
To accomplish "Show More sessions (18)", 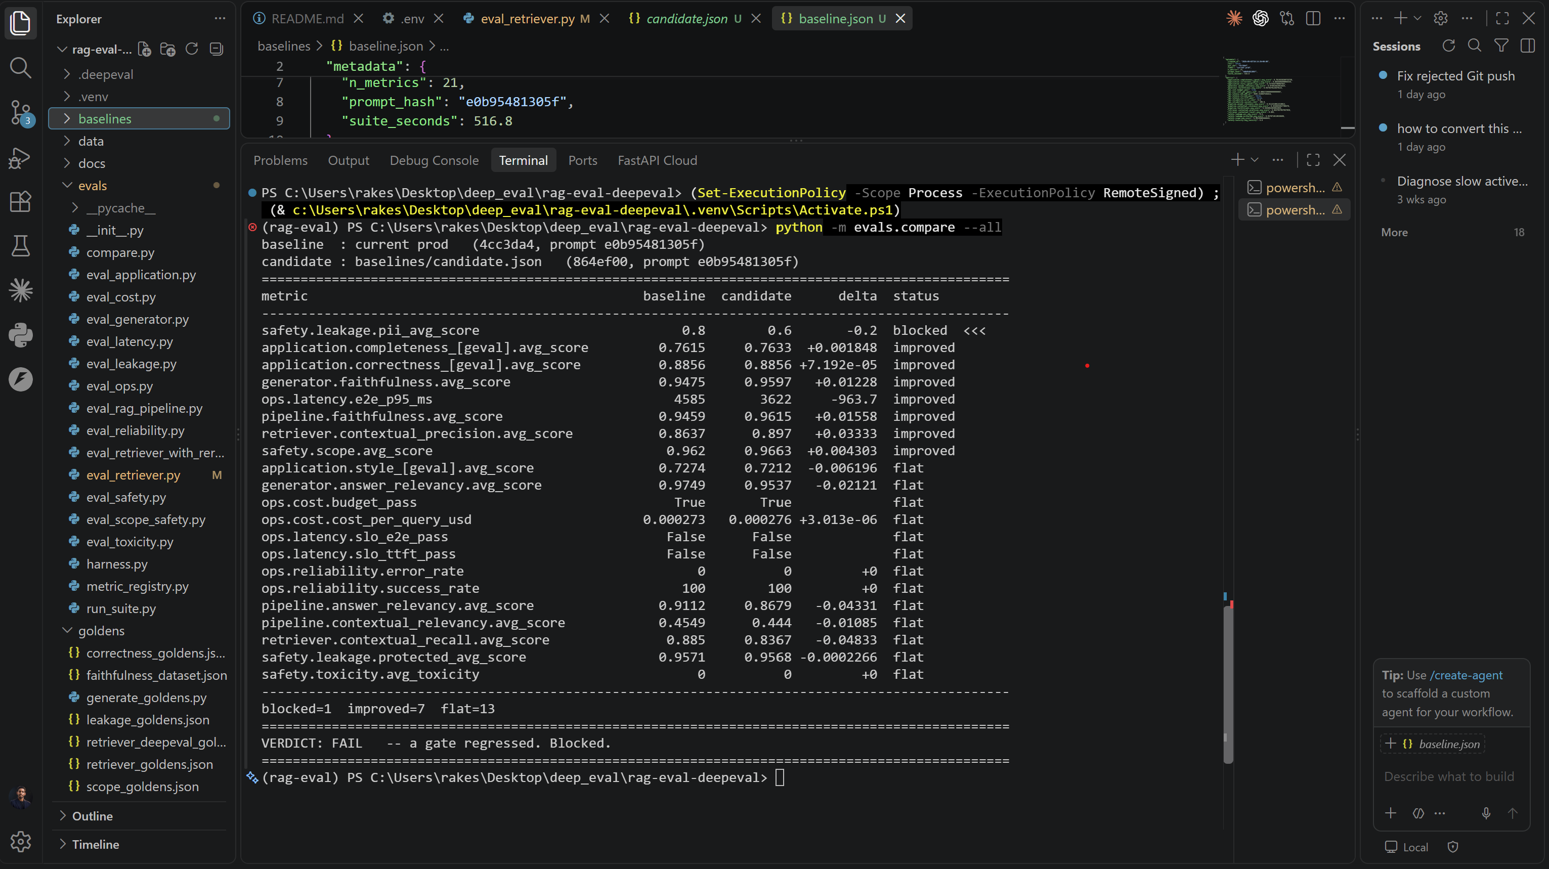I will tap(1451, 232).
